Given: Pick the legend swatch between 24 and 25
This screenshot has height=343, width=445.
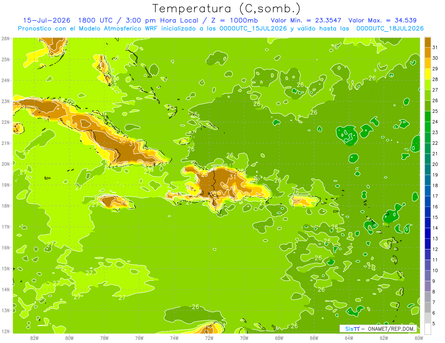Looking at the screenshot, I should tap(428, 116).
